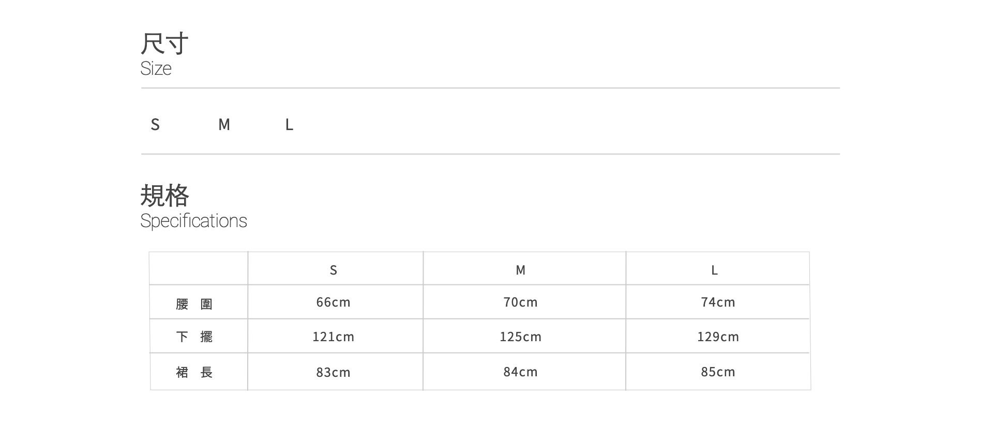Screen dimensions: 993x447
Task: Click the 規格 heading
Action: (x=164, y=196)
